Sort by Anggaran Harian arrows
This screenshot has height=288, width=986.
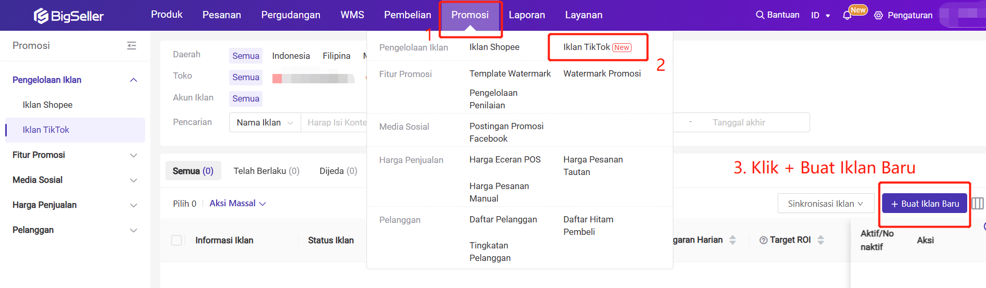pos(732,240)
